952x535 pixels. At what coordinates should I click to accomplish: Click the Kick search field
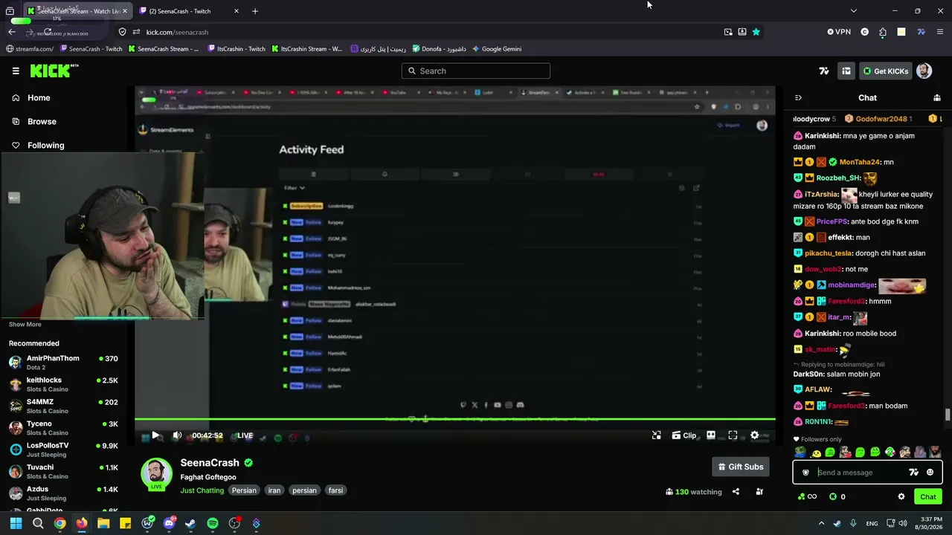coord(476,71)
